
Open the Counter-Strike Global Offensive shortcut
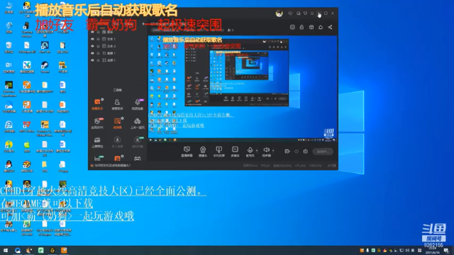(x=45, y=128)
